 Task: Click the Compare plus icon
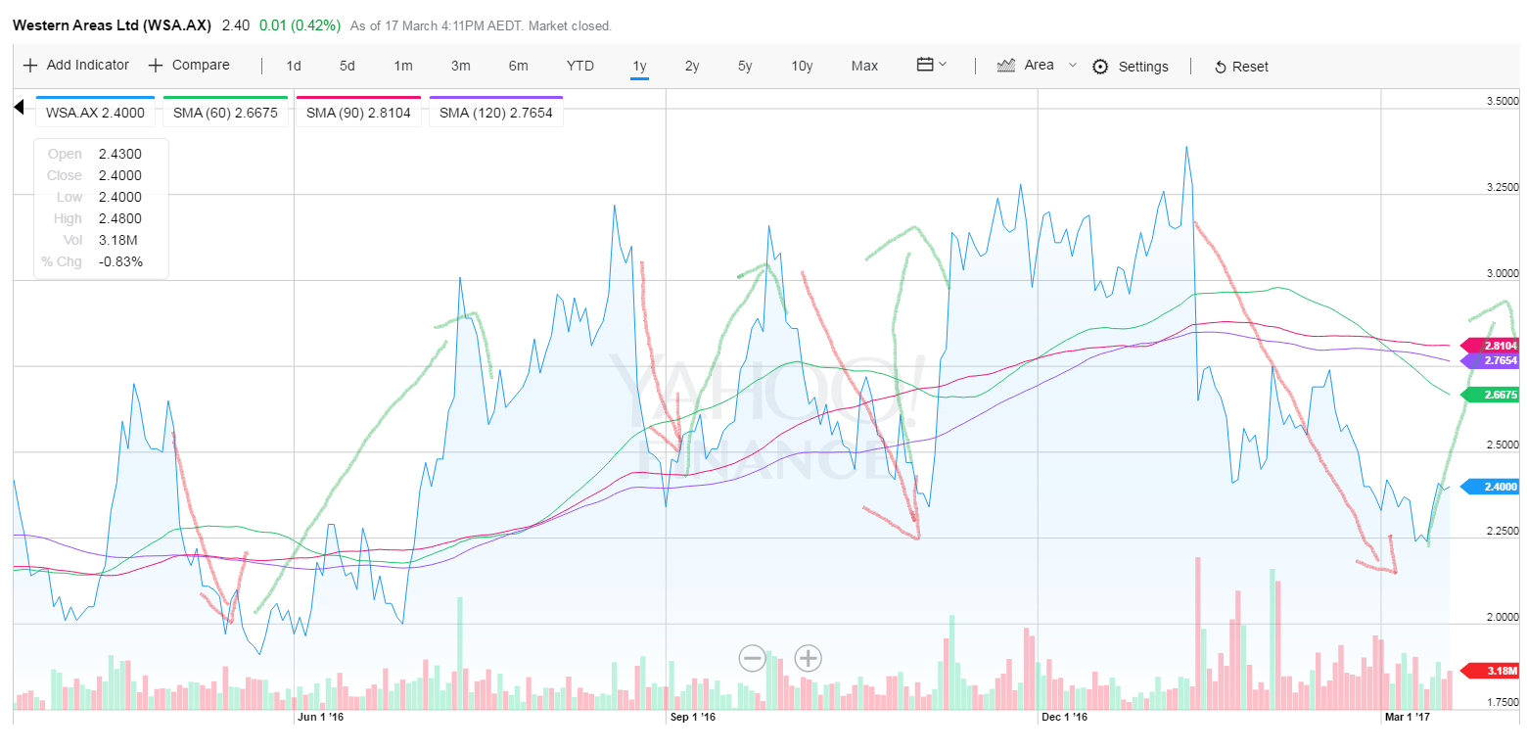point(156,66)
